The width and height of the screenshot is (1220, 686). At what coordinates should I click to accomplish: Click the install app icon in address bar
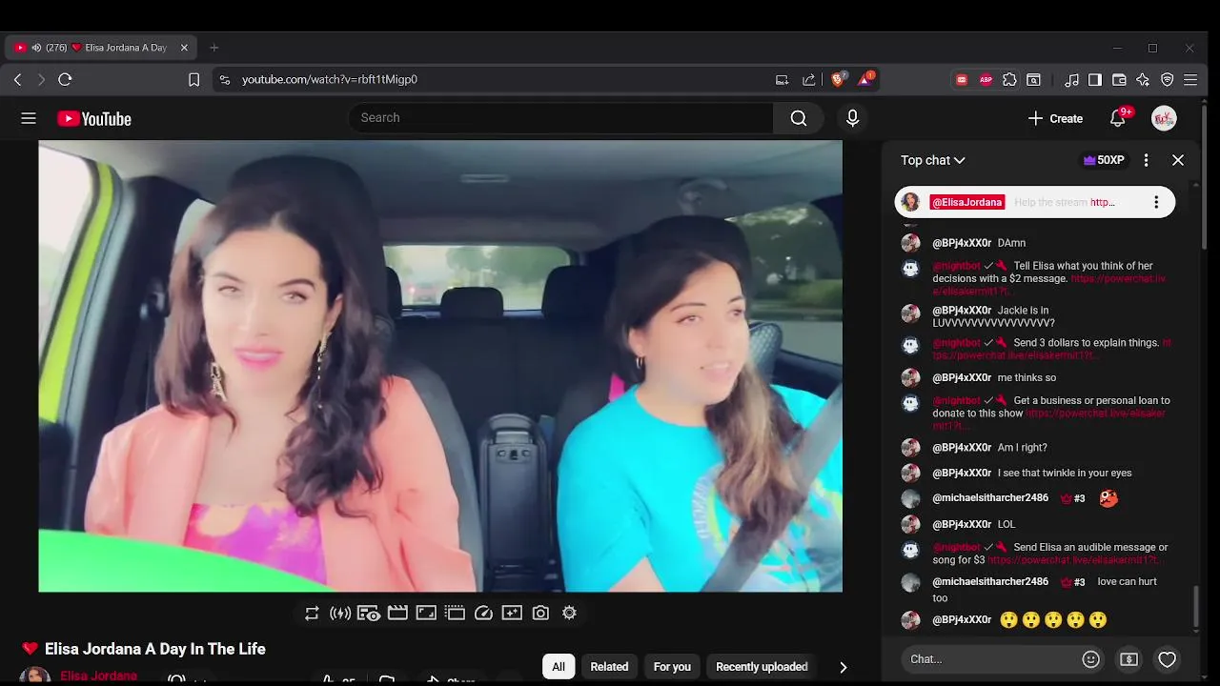coord(782,80)
